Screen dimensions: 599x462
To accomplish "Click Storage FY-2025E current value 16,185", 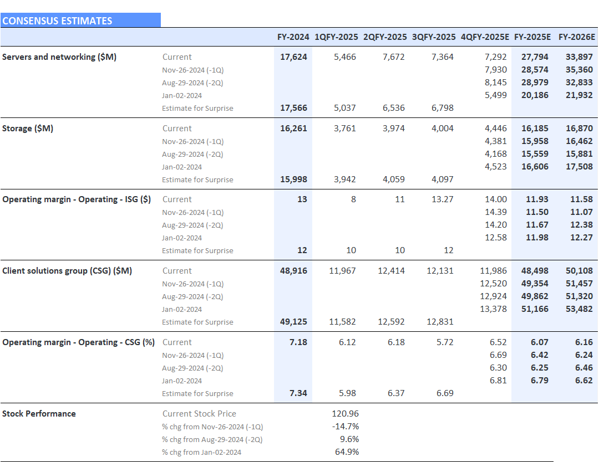I will click(535, 129).
